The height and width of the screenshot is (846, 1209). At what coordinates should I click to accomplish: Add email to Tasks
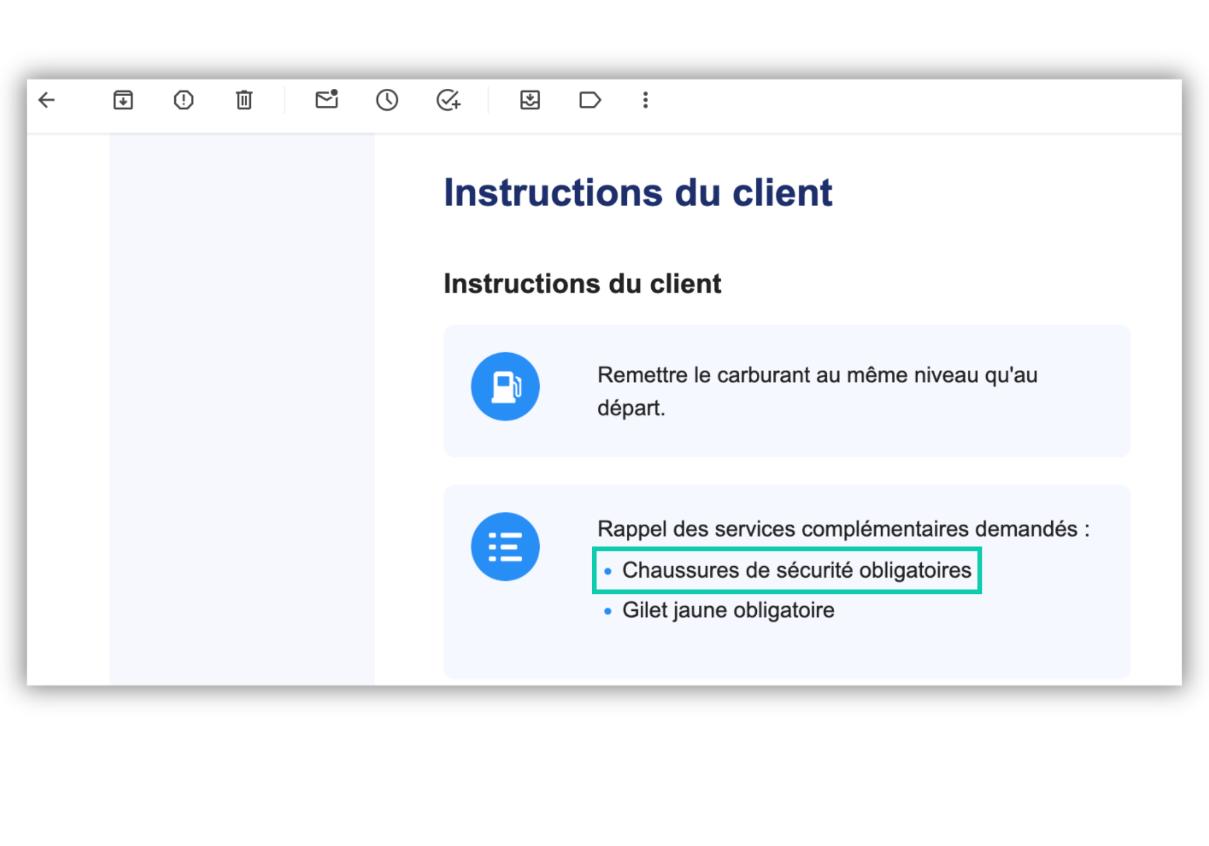click(x=449, y=100)
